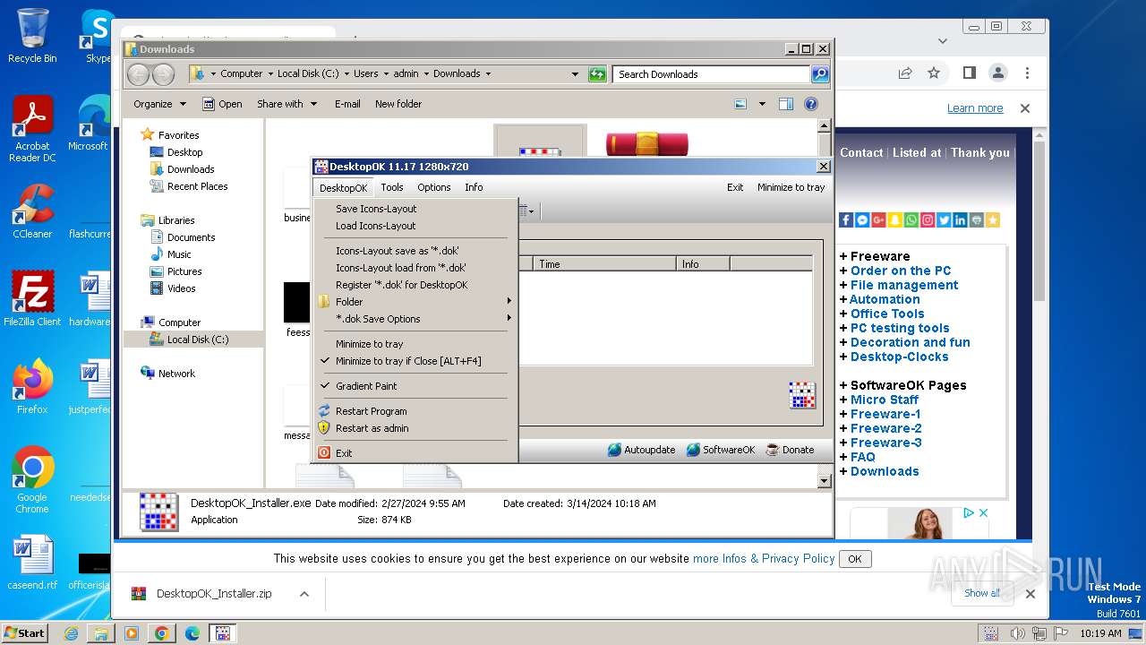Open Chrome three-dot menu
The height and width of the screenshot is (645, 1146).
click(x=1027, y=73)
